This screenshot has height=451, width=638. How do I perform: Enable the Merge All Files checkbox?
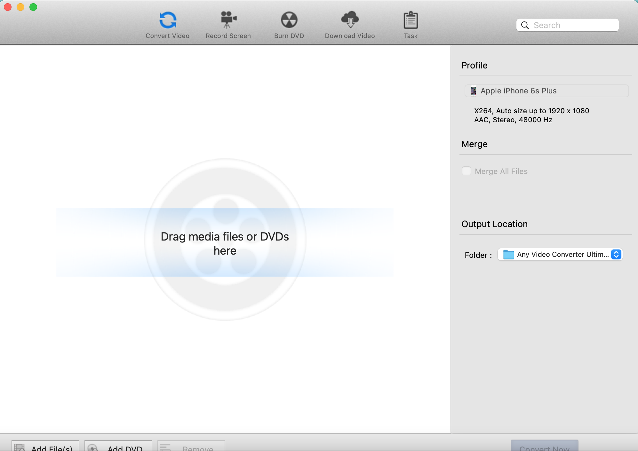click(x=467, y=171)
